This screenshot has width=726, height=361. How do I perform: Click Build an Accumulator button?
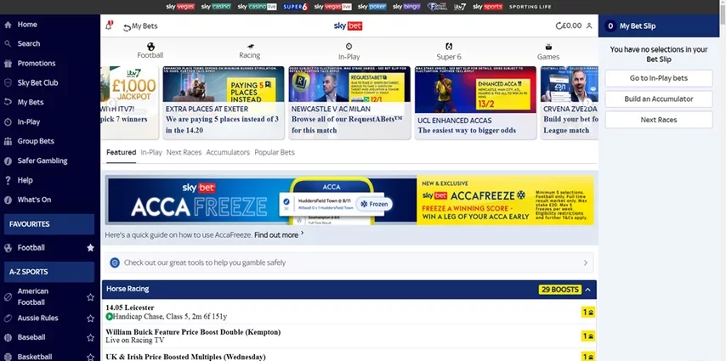pos(658,99)
